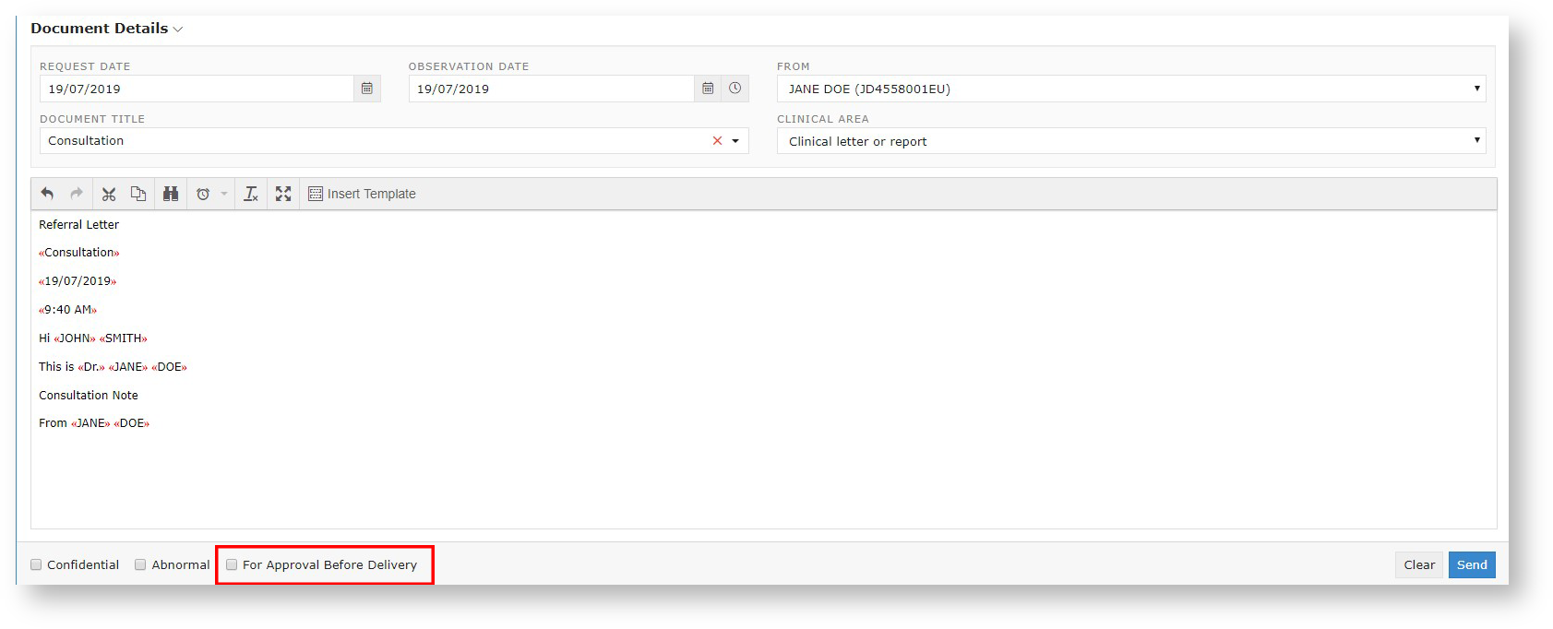This screenshot has width=1553, height=629.
Task: Click the Observation Date clock icon
Action: 735,89
